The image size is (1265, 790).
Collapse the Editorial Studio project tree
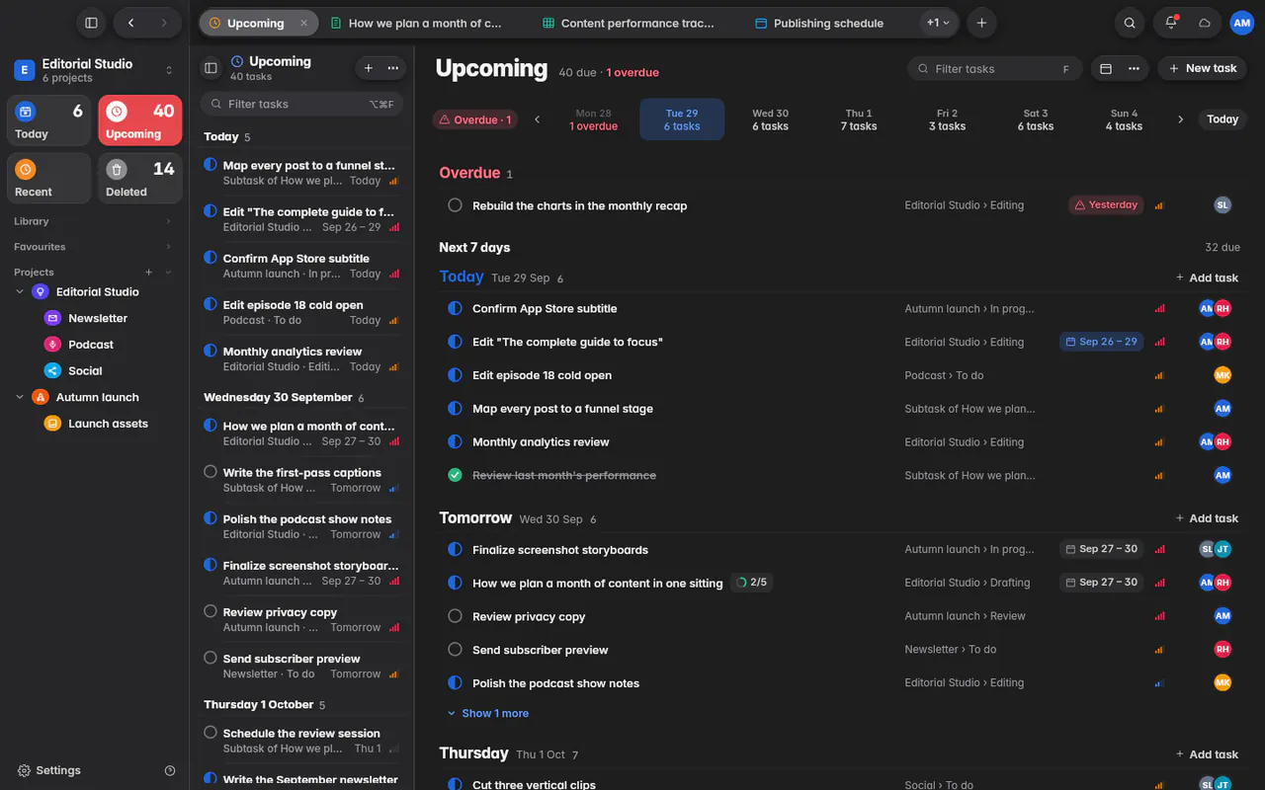[x=20, y=291]
